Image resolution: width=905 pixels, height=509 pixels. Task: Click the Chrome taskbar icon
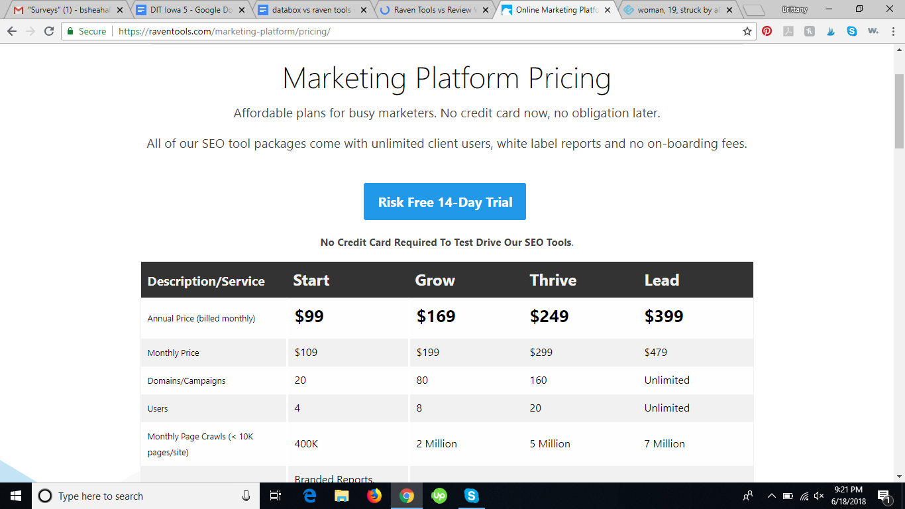[407, 496]
